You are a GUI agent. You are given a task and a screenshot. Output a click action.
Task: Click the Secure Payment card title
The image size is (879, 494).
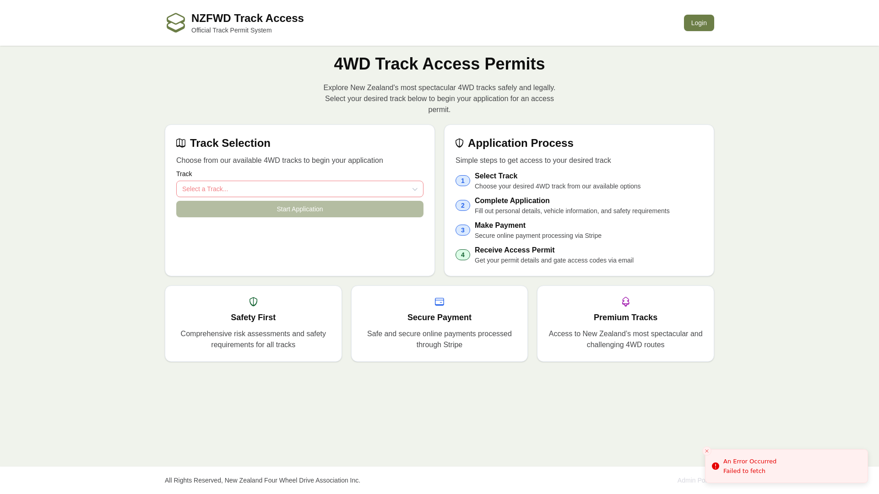(439, 317)
